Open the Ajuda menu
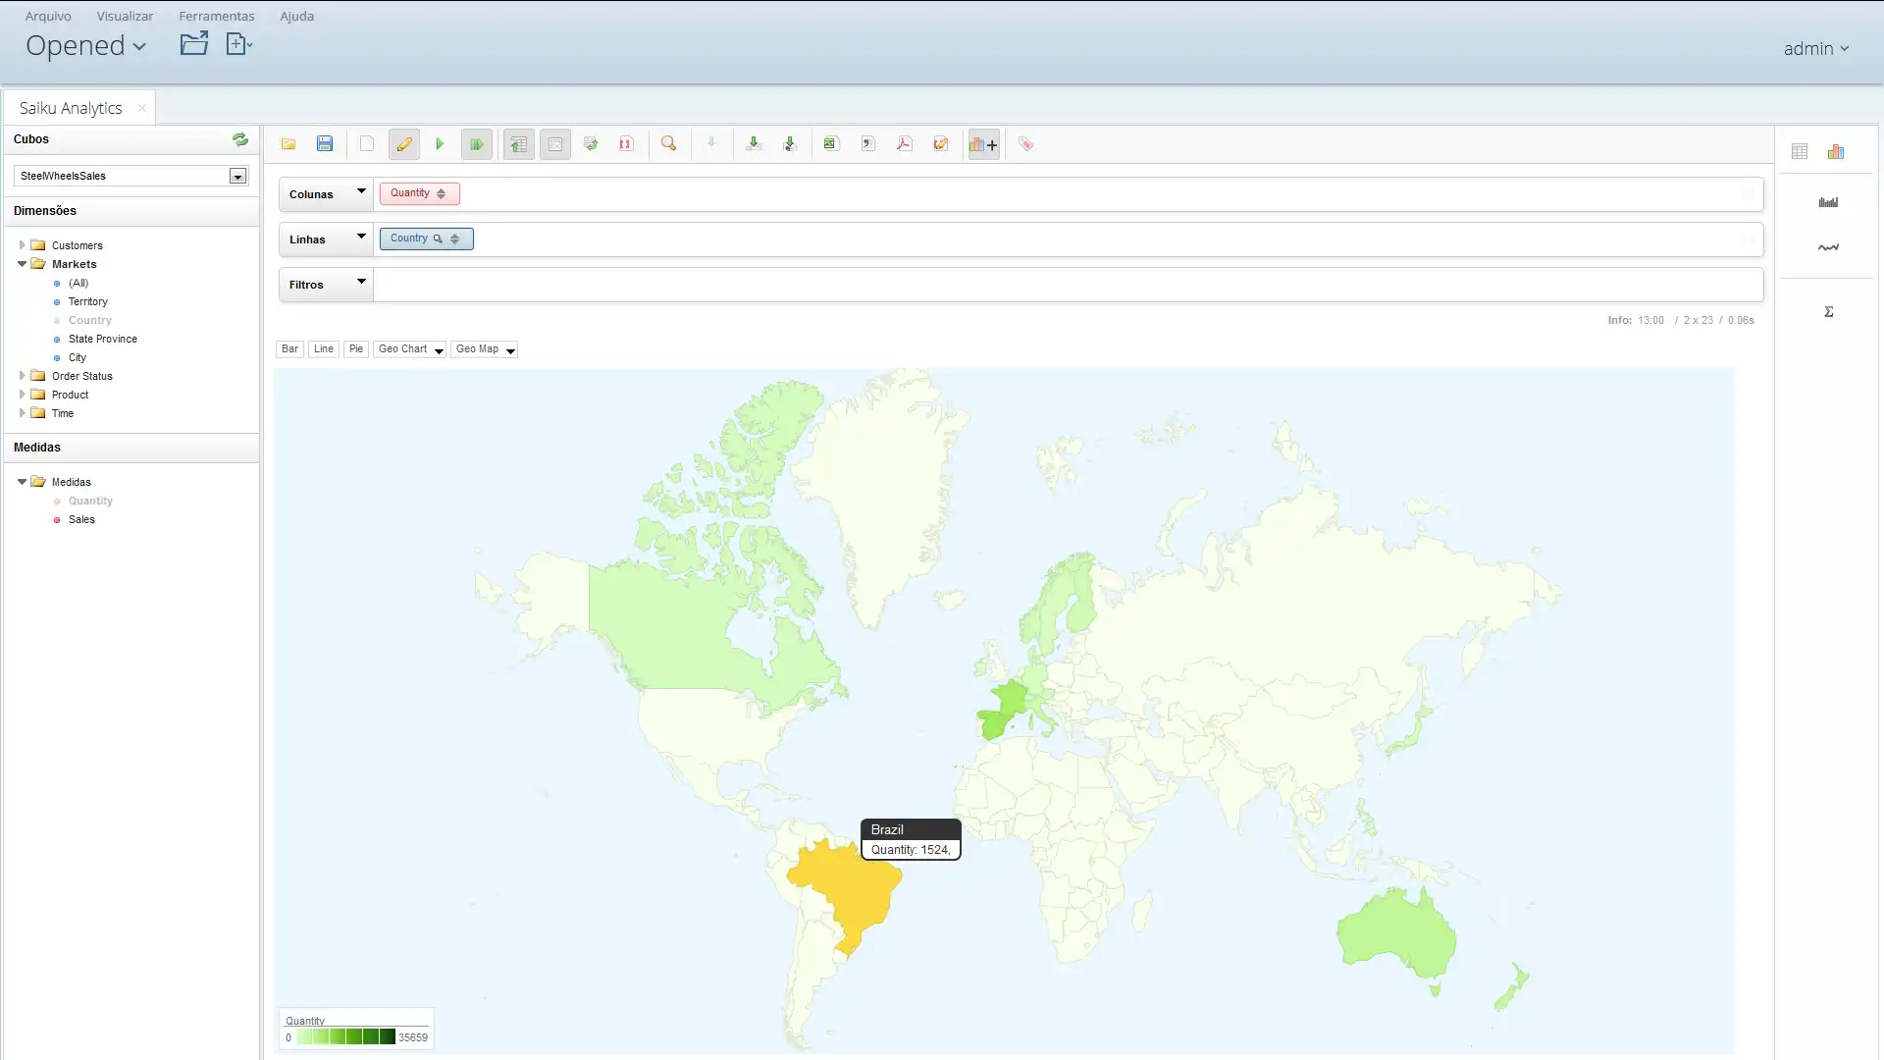This screenshot has height=1060, width=1884. pos(296,16)
